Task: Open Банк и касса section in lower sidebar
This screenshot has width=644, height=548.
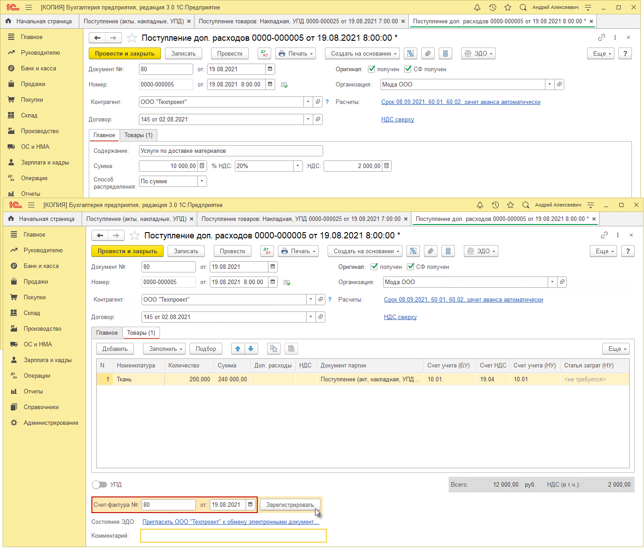Action: (41, 266)
